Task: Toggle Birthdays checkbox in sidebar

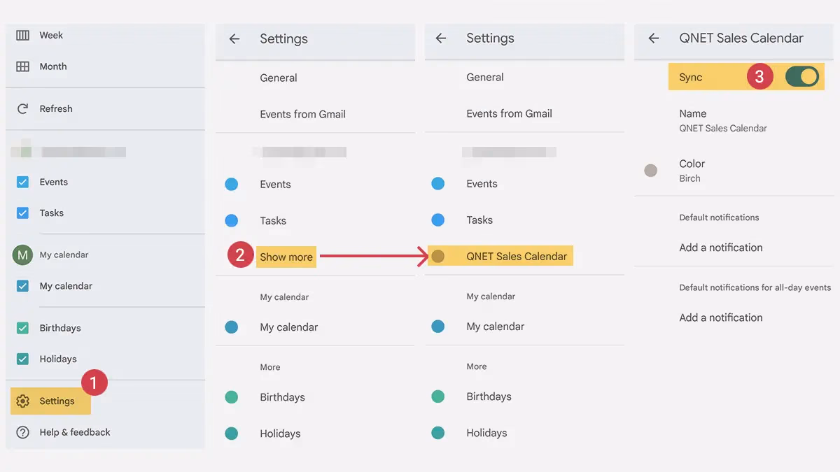Action: (x=23, y=328)
